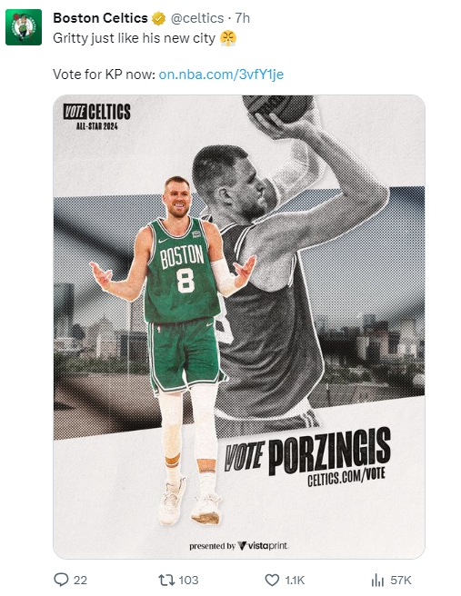Click the VOTE PORZINGIS headline in the image
Screen dimensions: 461x596
pos(307,451)
